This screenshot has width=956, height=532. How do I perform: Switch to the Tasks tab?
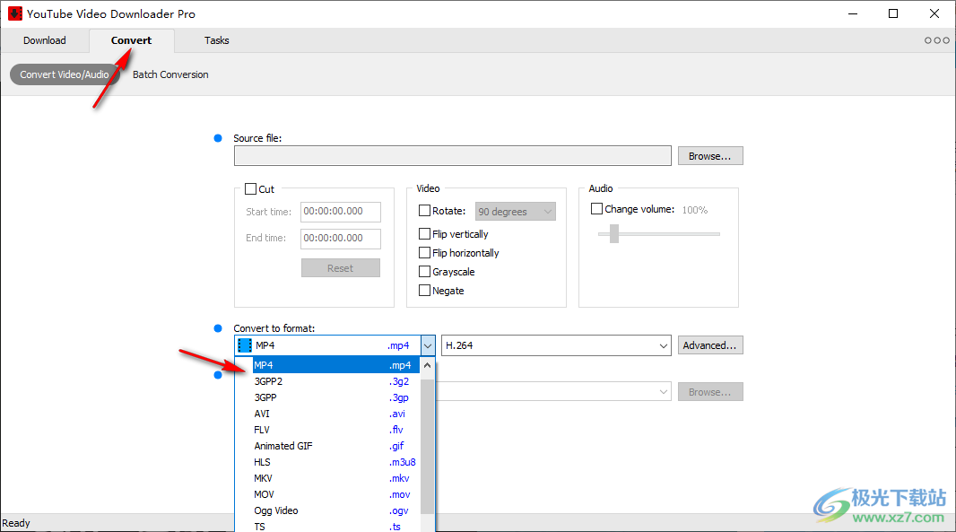coord(216,40)
